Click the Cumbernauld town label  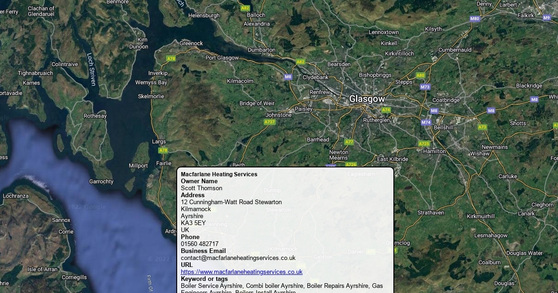(455, 50)
